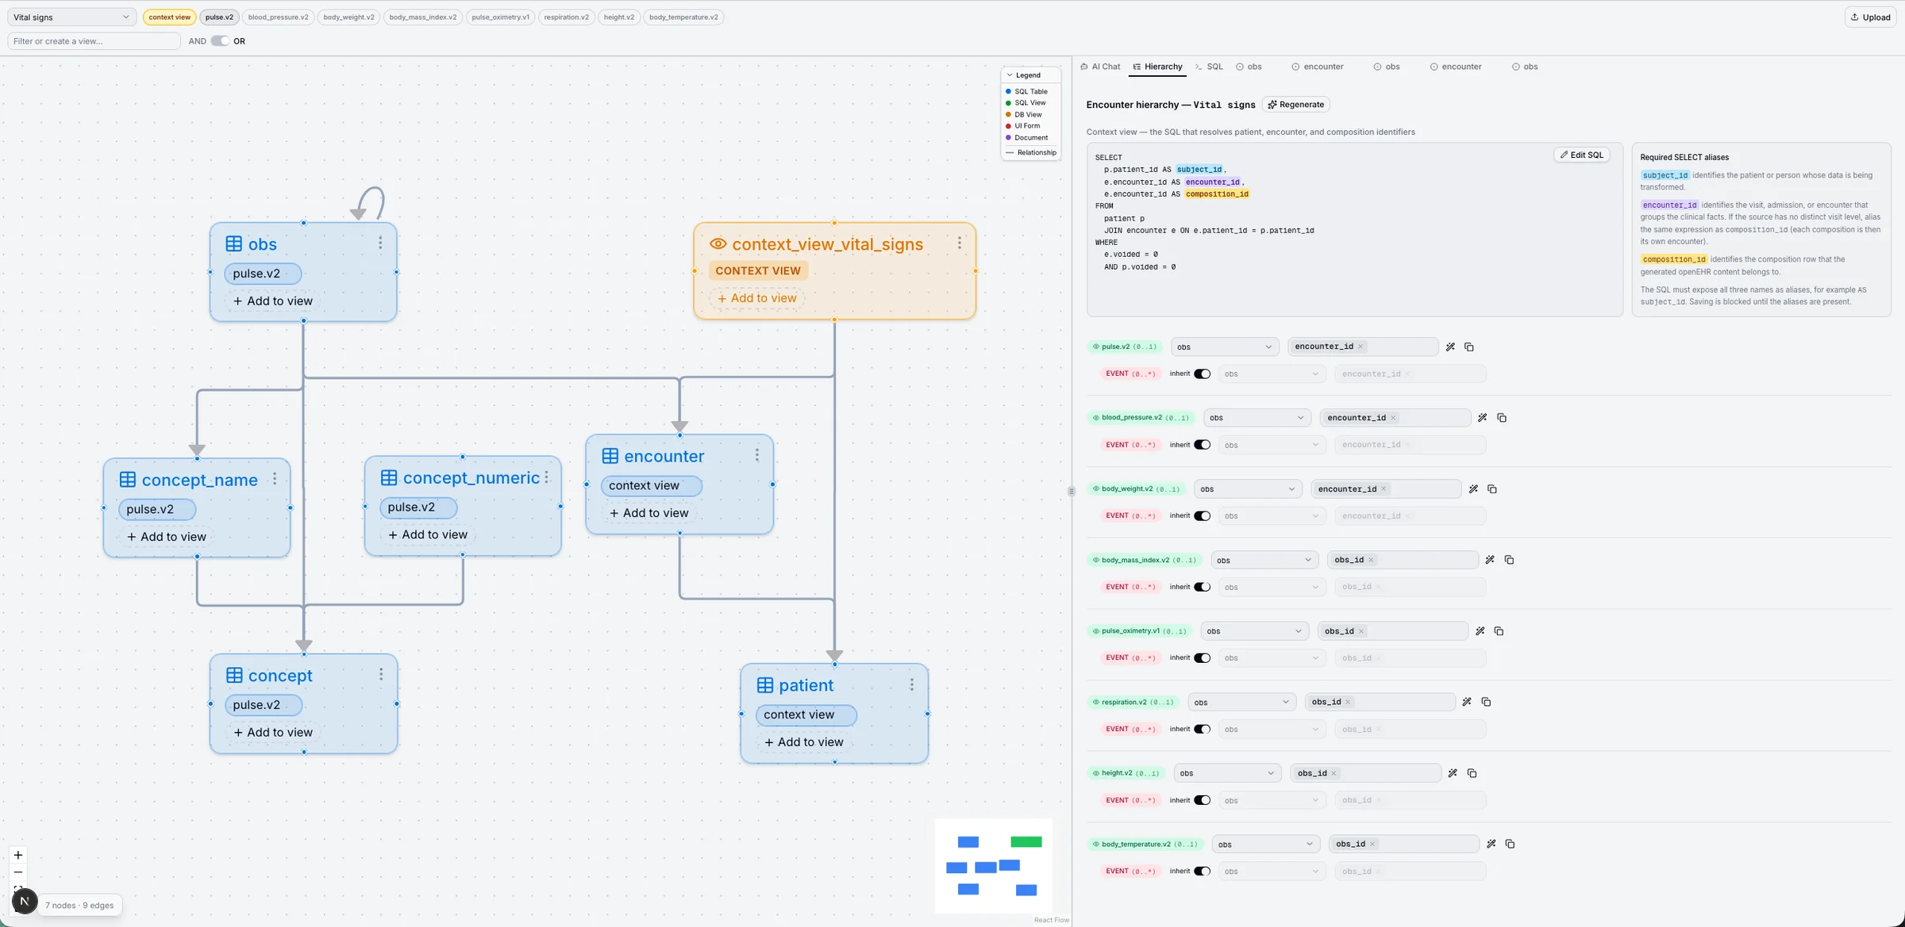Toggle the AND/OR filter switch
The height and width of the screenshot is (927, 1905).
220,41
